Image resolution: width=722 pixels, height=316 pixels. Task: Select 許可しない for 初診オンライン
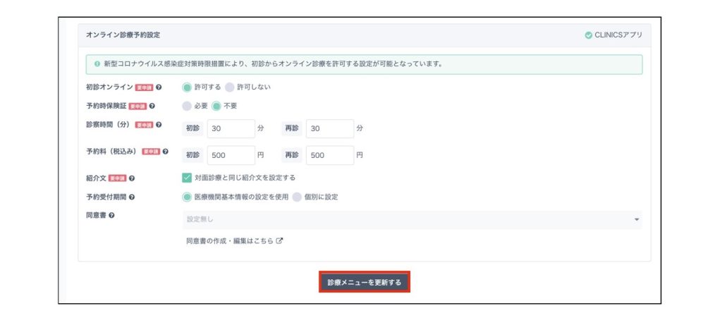click(229, 87)
